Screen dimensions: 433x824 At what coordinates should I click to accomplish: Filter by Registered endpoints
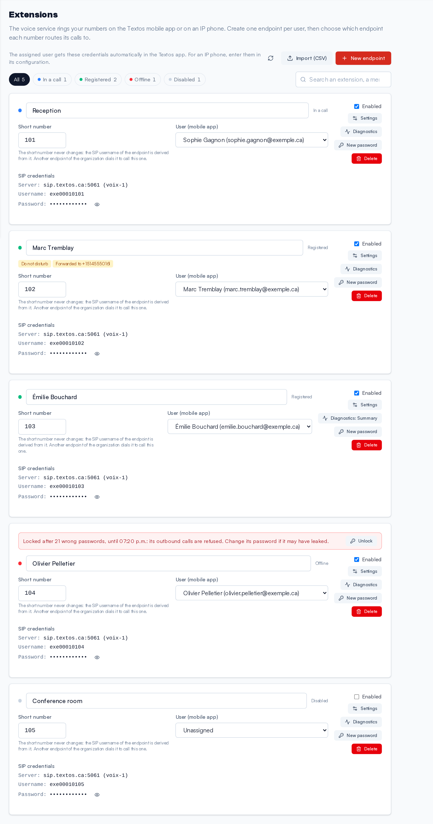tap(98, 80)
